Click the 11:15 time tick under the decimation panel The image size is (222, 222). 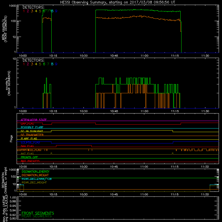point(175,195)
